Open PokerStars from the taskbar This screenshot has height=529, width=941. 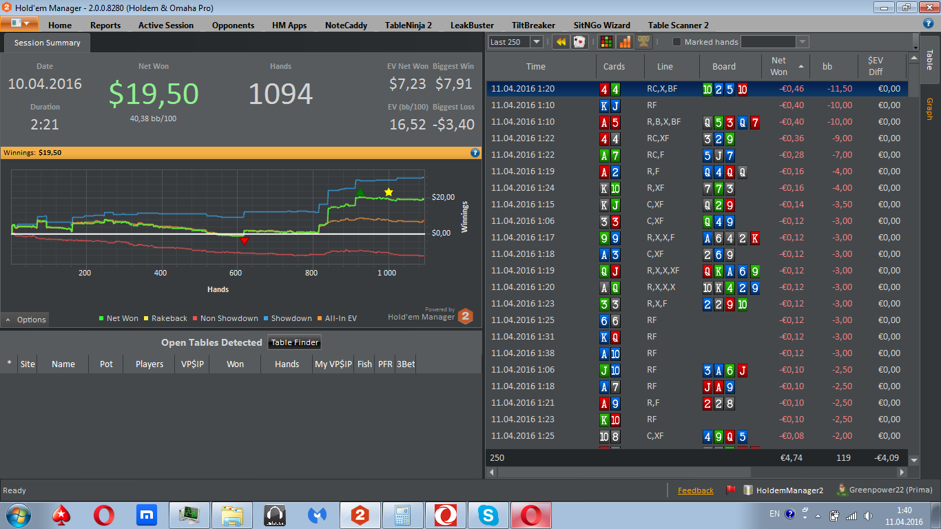click(x=62, y=515)
